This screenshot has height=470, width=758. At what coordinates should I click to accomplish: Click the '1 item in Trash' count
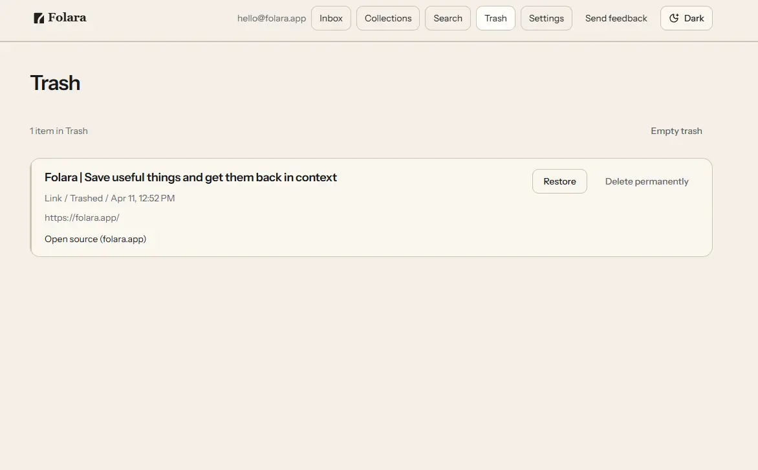coord(58,131)
